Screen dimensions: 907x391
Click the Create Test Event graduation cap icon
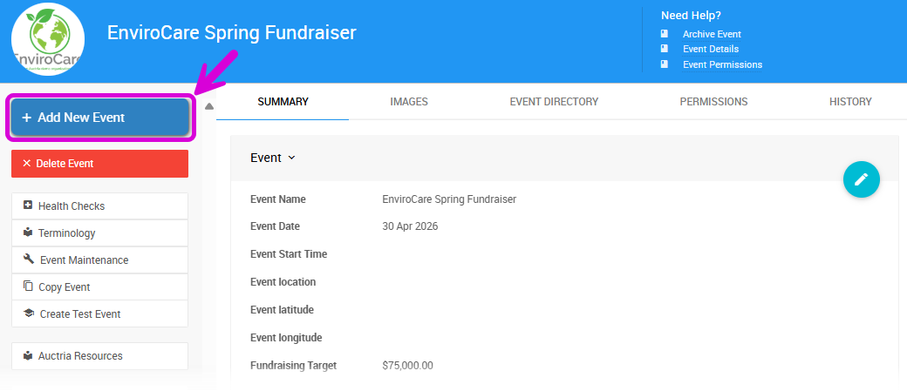pos(29,313)
